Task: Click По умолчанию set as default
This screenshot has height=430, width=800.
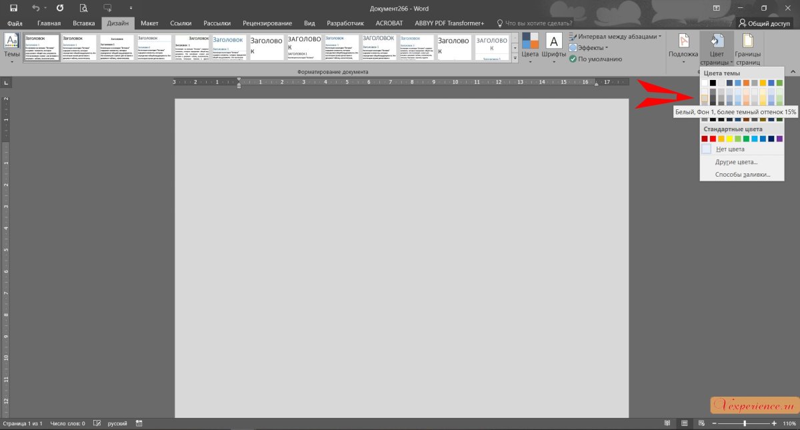Action: click(x=595, y=59)
